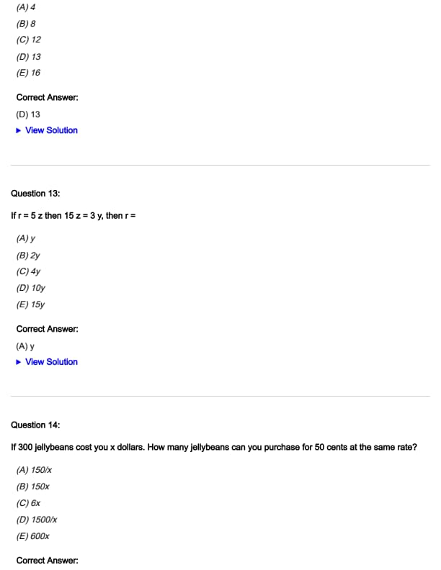Choose option (C) 12
Viewport: 441px width, 570px height.
[28, 40]
